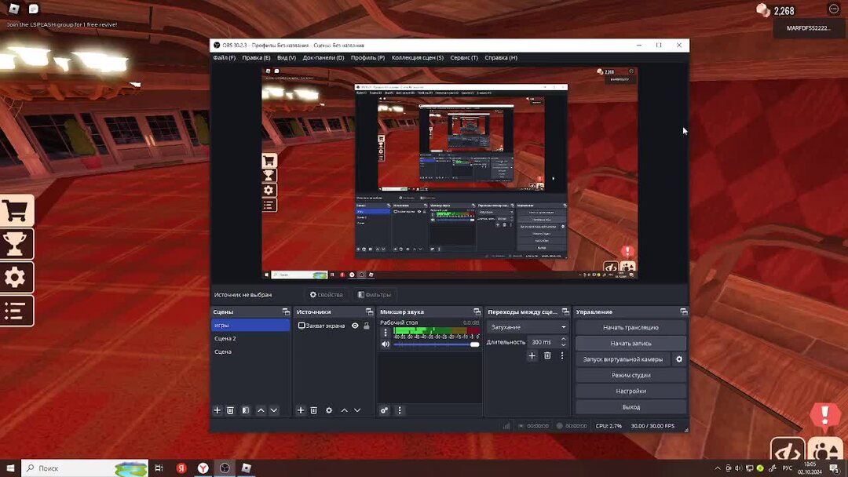Open the Затухание transition dropdown

tap(528, 327)
